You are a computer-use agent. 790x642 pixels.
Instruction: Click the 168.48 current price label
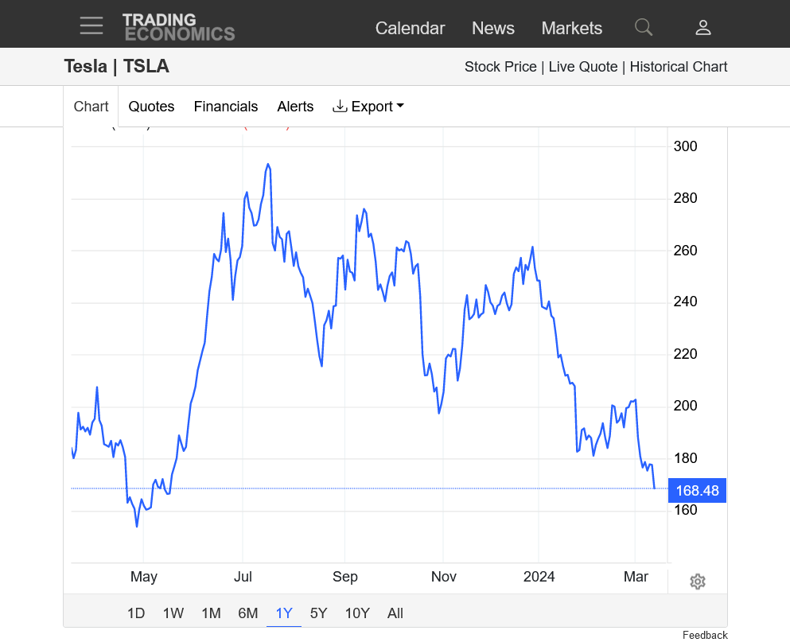point(697,491)
